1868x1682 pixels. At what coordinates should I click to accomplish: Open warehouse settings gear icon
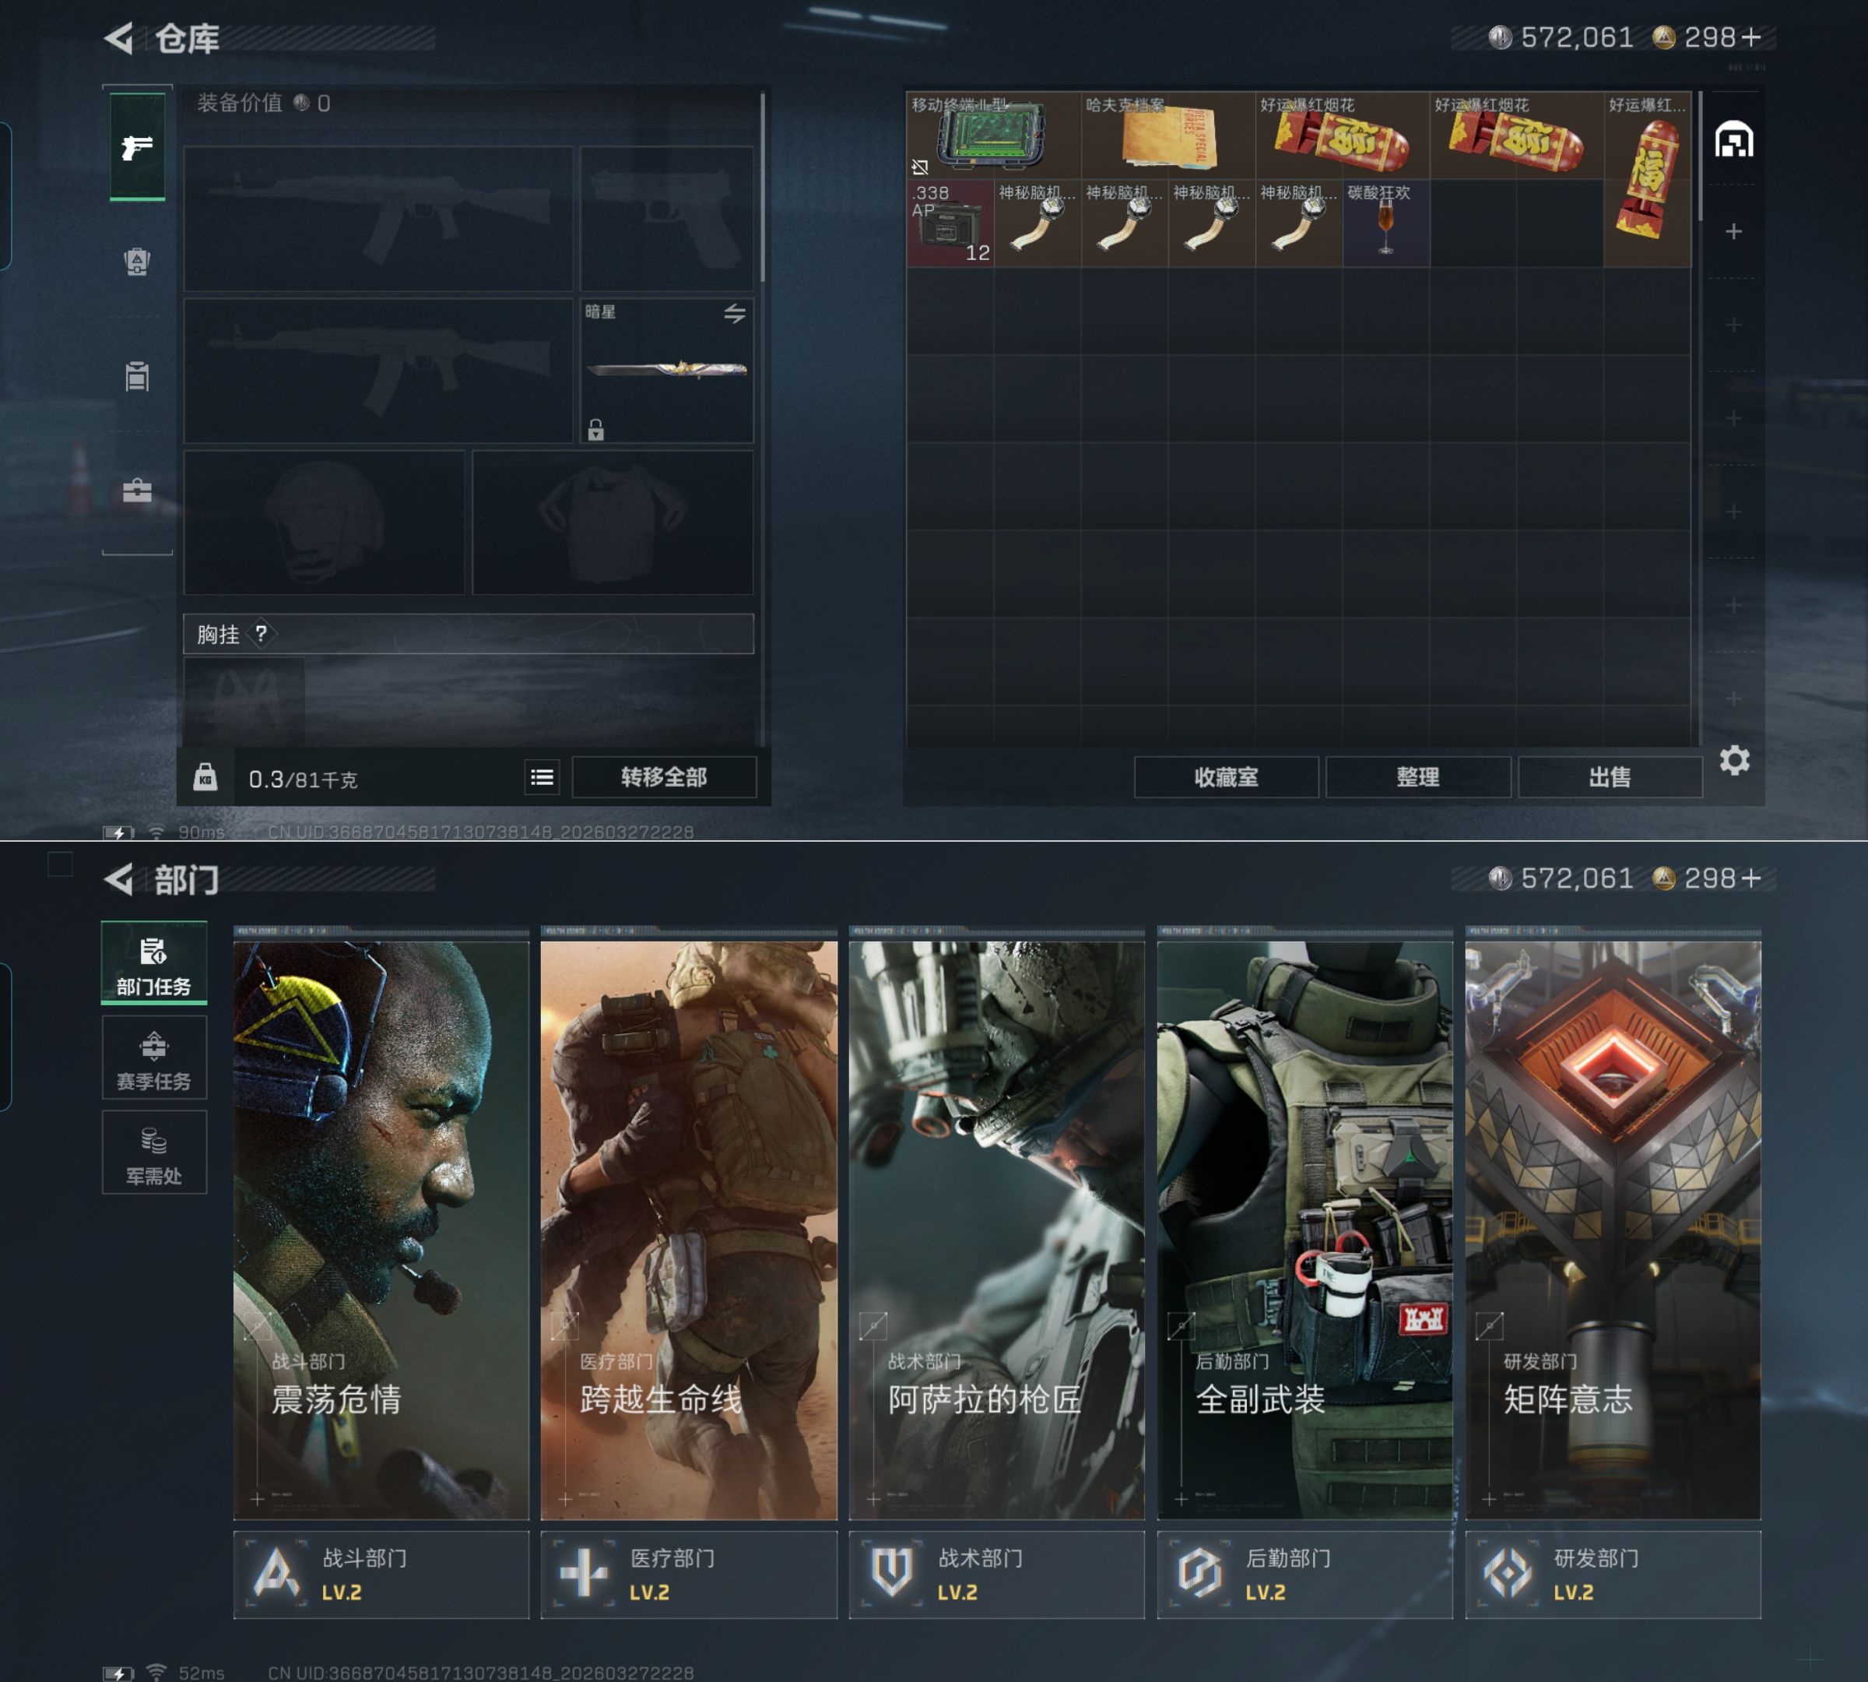click(x=1734, y=761)
